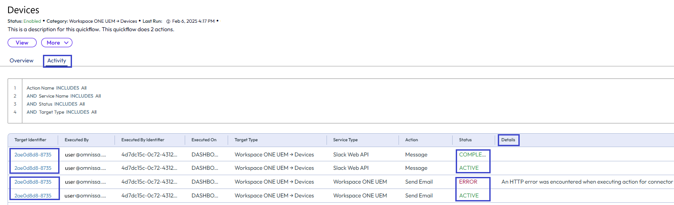This screenshot has height=205, width=674.
Task: Click the Details column header
Action: click(508, 140)
